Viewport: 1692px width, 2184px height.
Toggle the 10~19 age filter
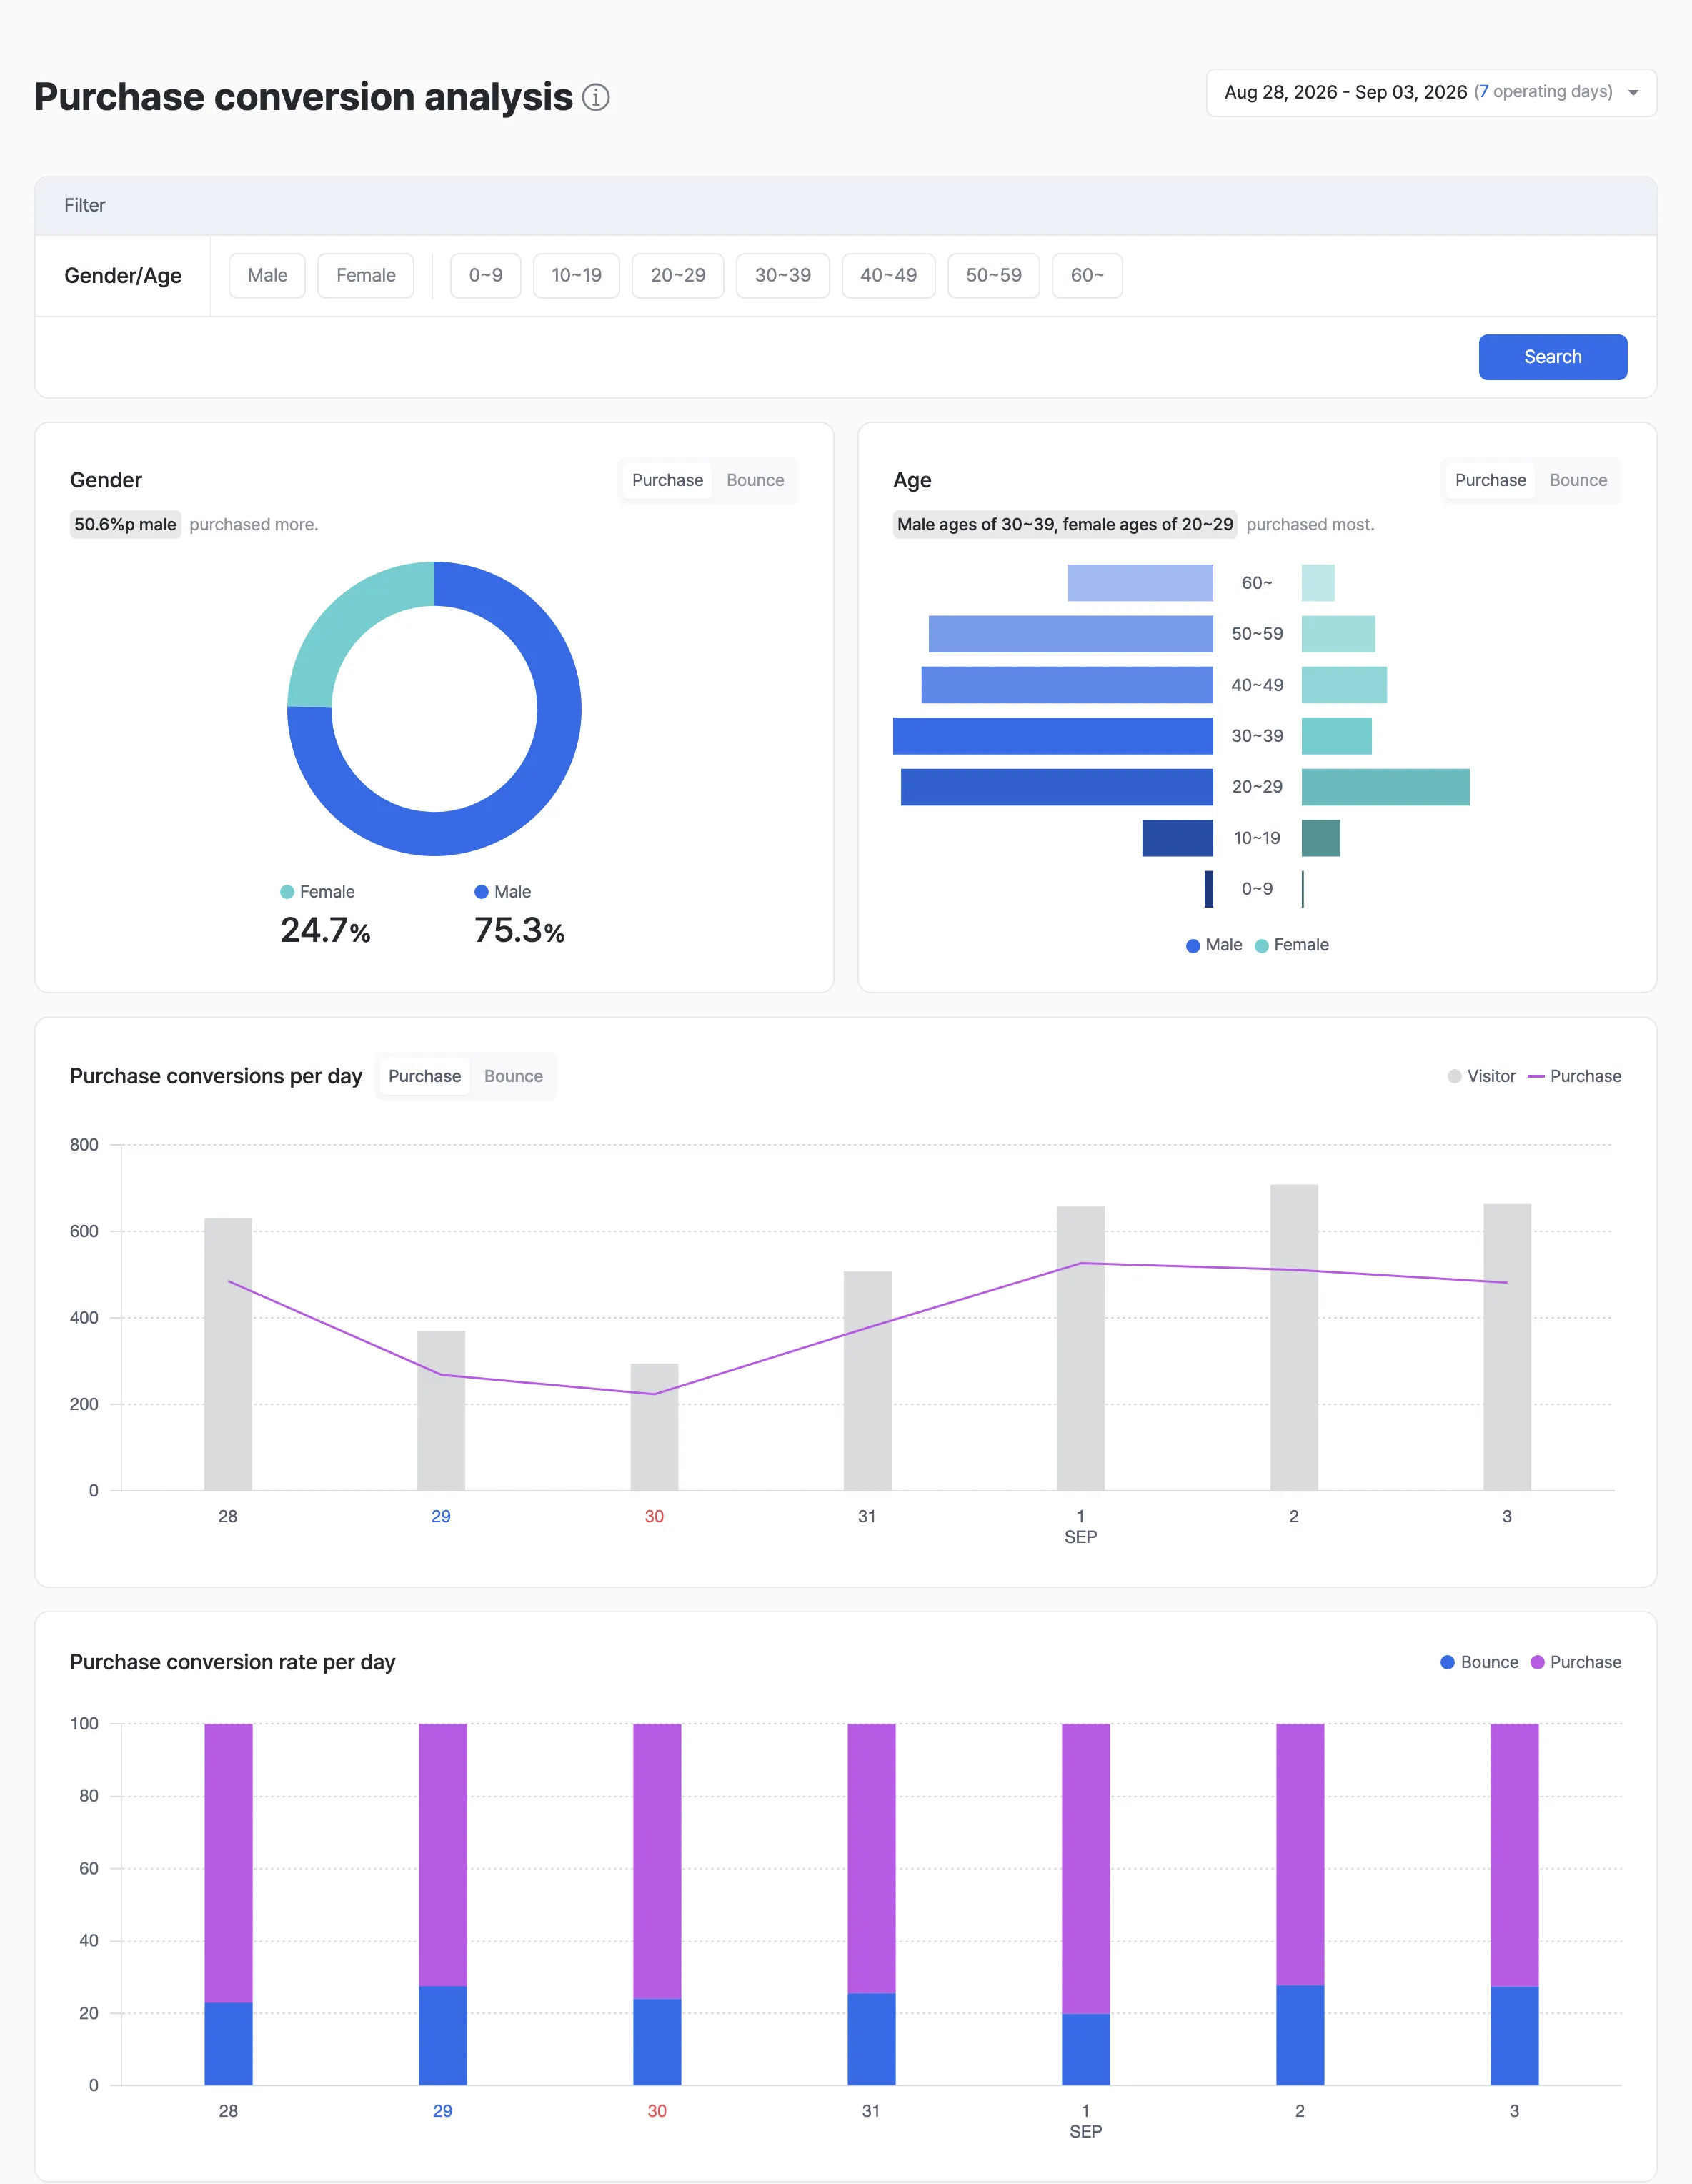(576, 275)
